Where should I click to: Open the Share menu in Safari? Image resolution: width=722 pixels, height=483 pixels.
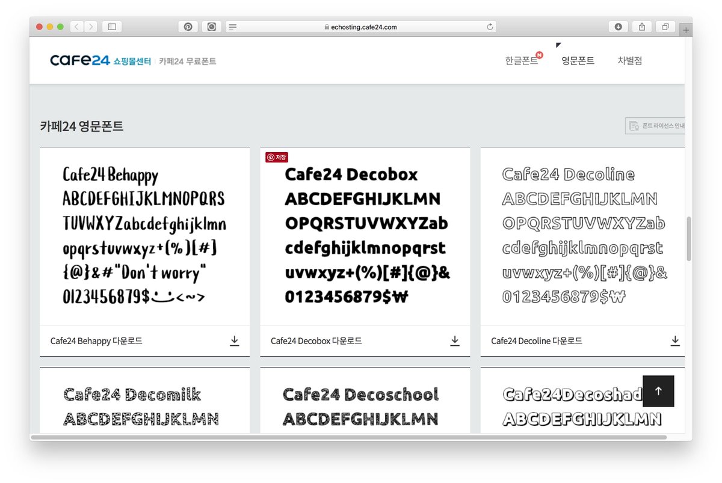642,26
